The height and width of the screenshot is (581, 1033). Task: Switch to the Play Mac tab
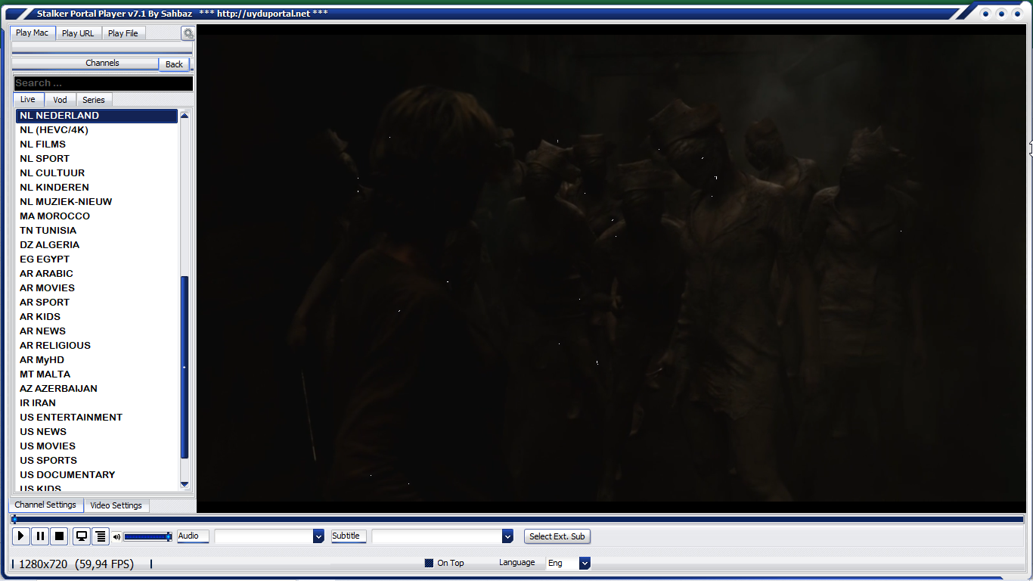(33, 33)
